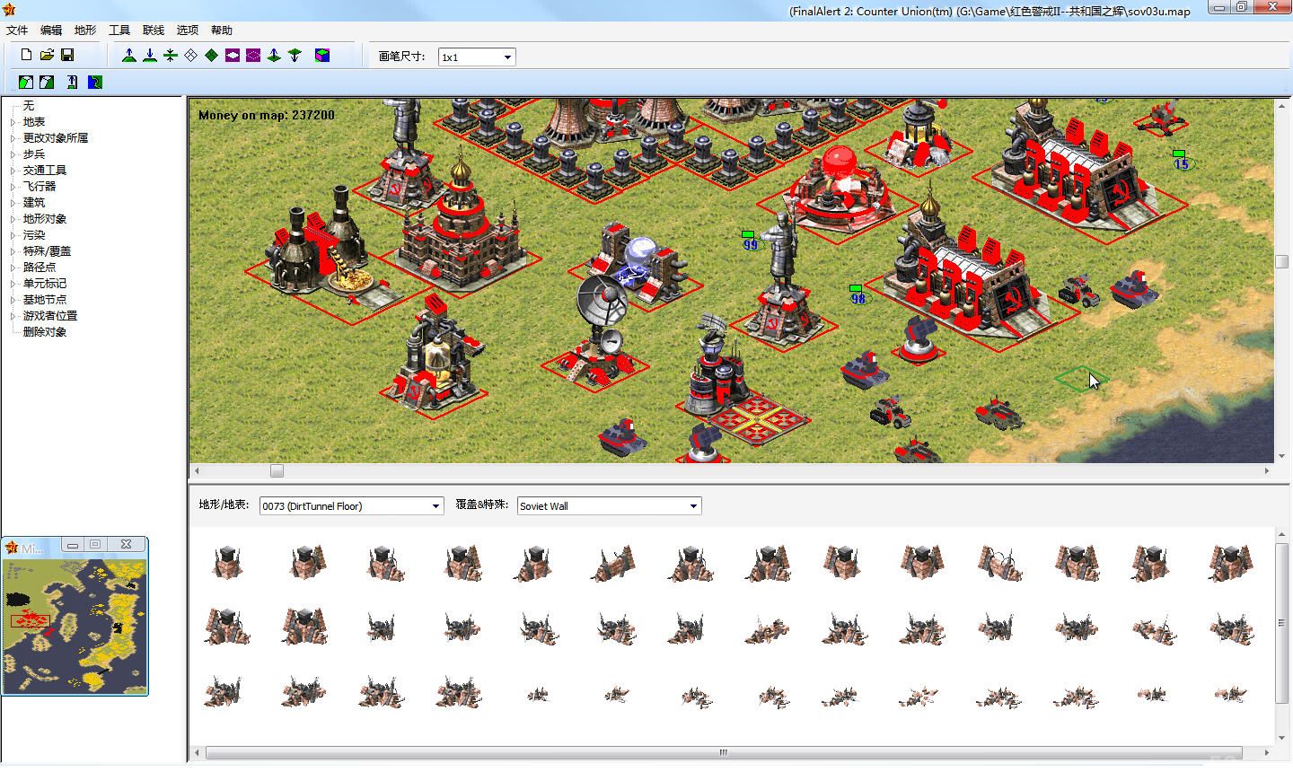Expand the 建筑 tree node
Viewport: 1293px width, 781px height.
pos(13,203)
